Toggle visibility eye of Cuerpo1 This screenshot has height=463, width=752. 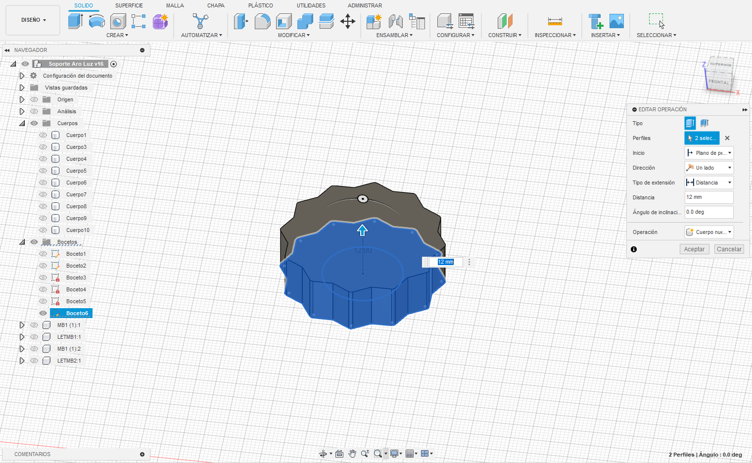[x=43, y=135]
